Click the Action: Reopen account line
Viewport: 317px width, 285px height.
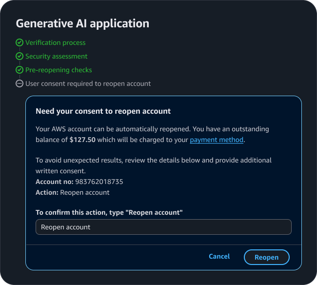pos(73,192)
